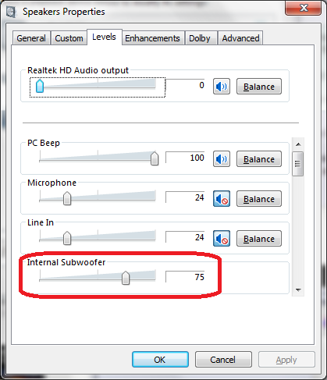Click the Microphone volume slider thumb

pyautogui.click(x=67, y=198)
